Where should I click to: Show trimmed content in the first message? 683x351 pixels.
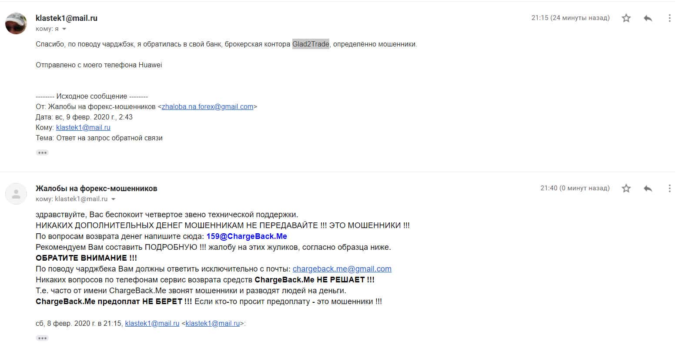pos(42,152)
